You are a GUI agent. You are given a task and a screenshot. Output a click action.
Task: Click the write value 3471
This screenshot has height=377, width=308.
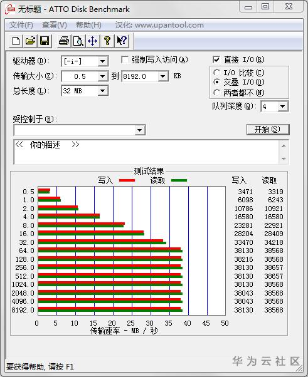(x=245, y=192)
